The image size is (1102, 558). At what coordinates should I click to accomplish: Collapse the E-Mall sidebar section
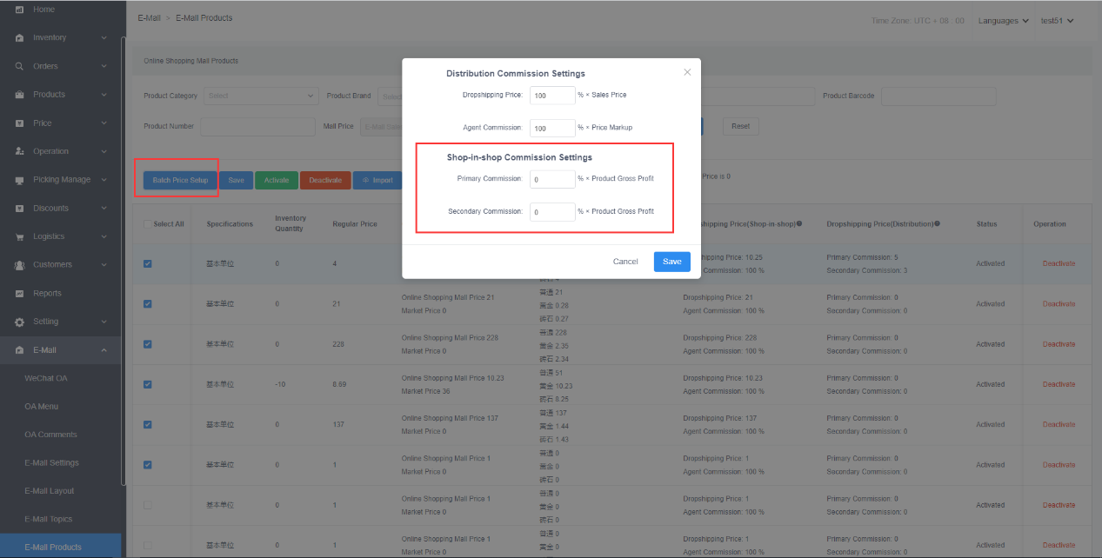(104, 350)
